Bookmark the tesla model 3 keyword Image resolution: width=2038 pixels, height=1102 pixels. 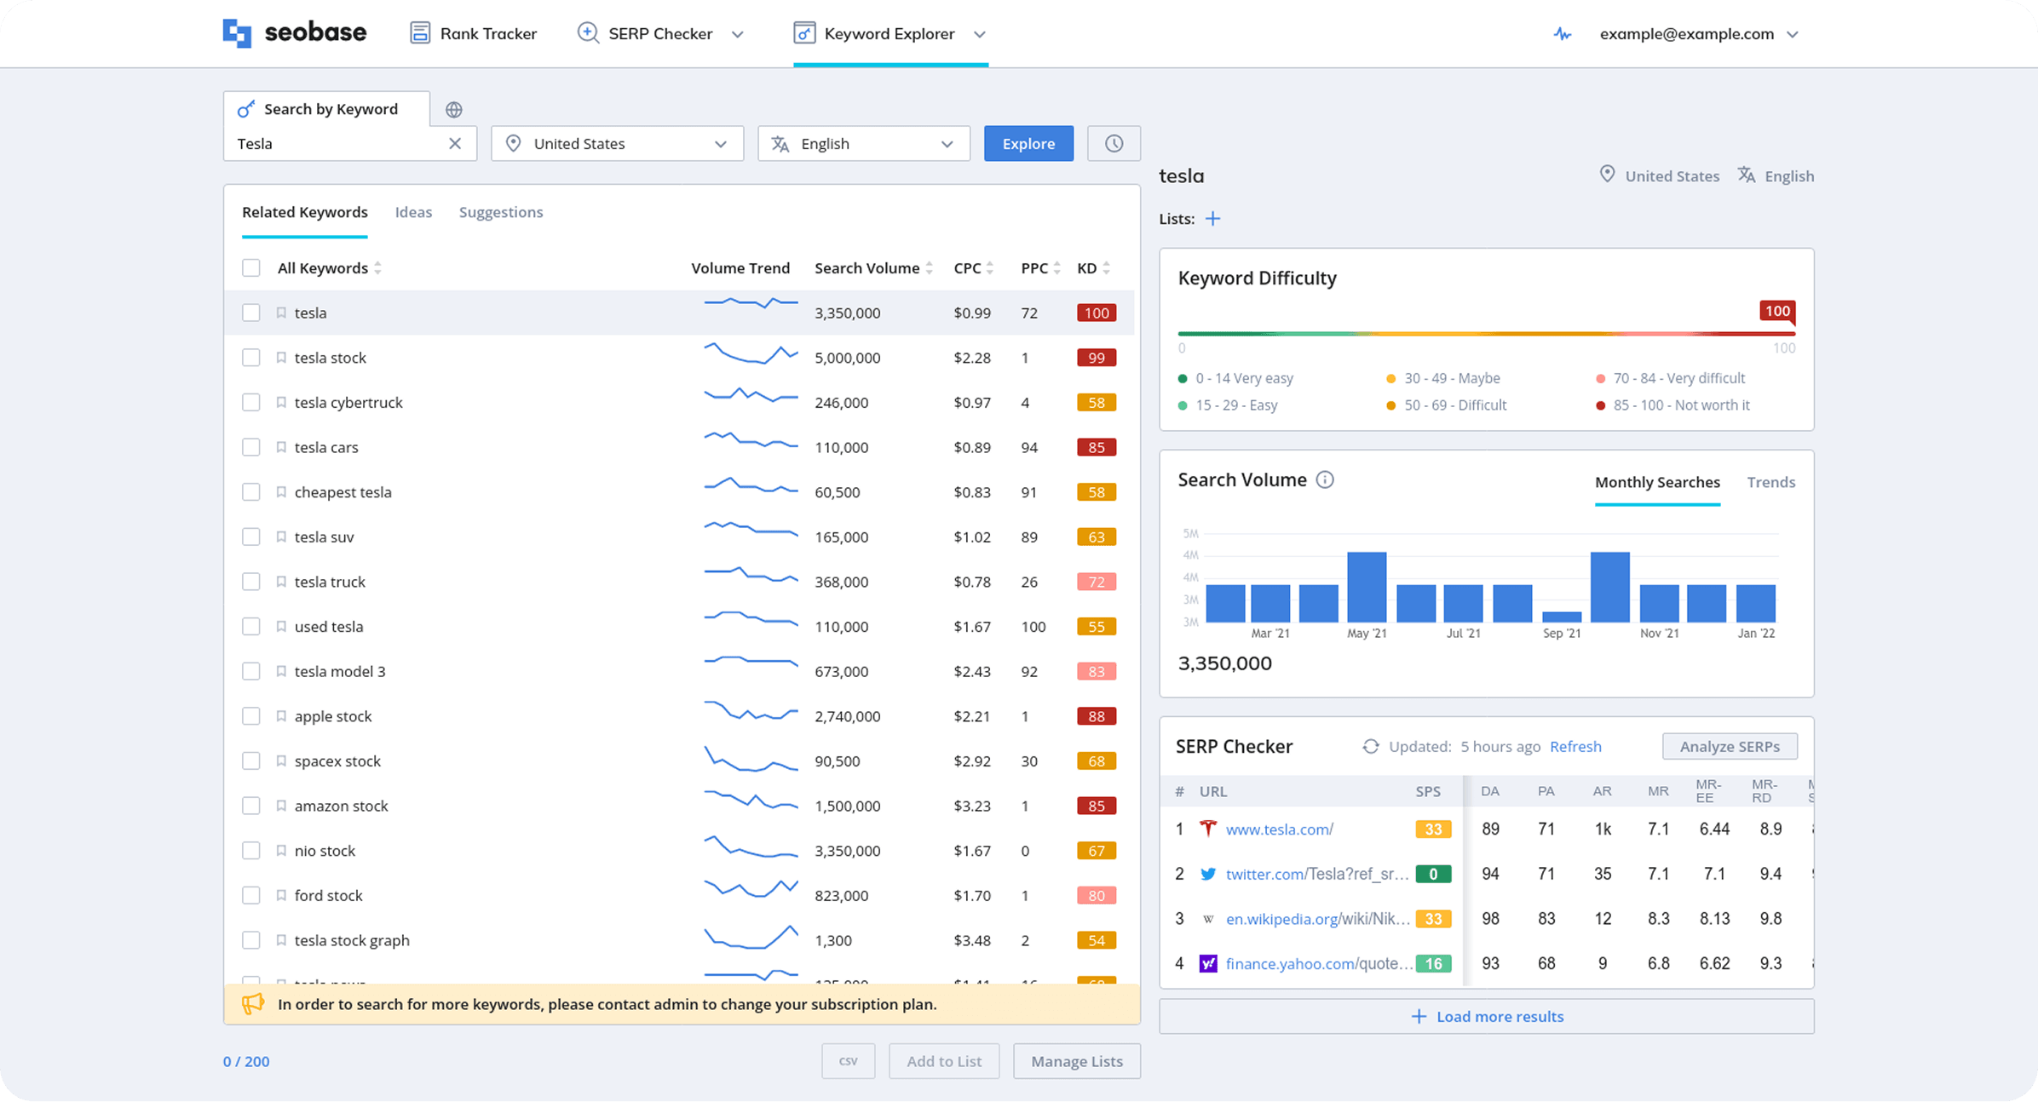[x=281, y=671]
